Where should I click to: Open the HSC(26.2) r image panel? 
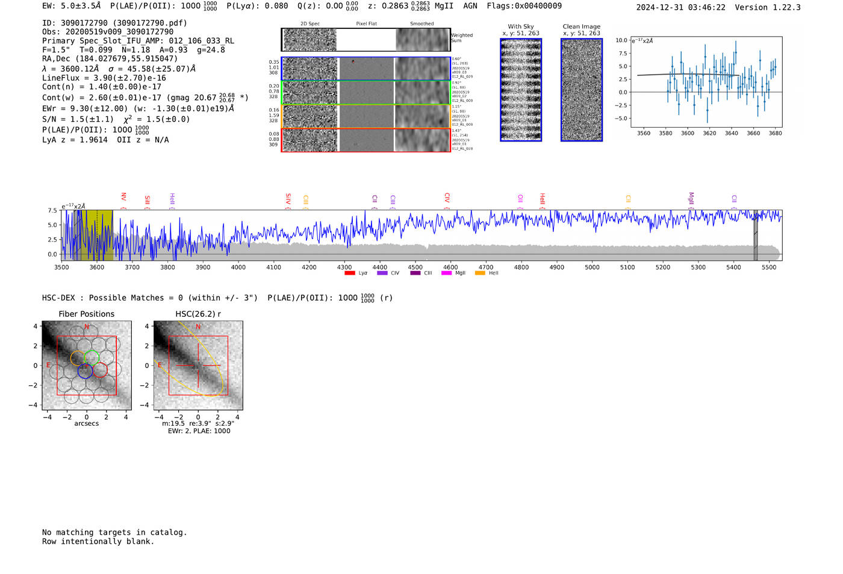198,366
